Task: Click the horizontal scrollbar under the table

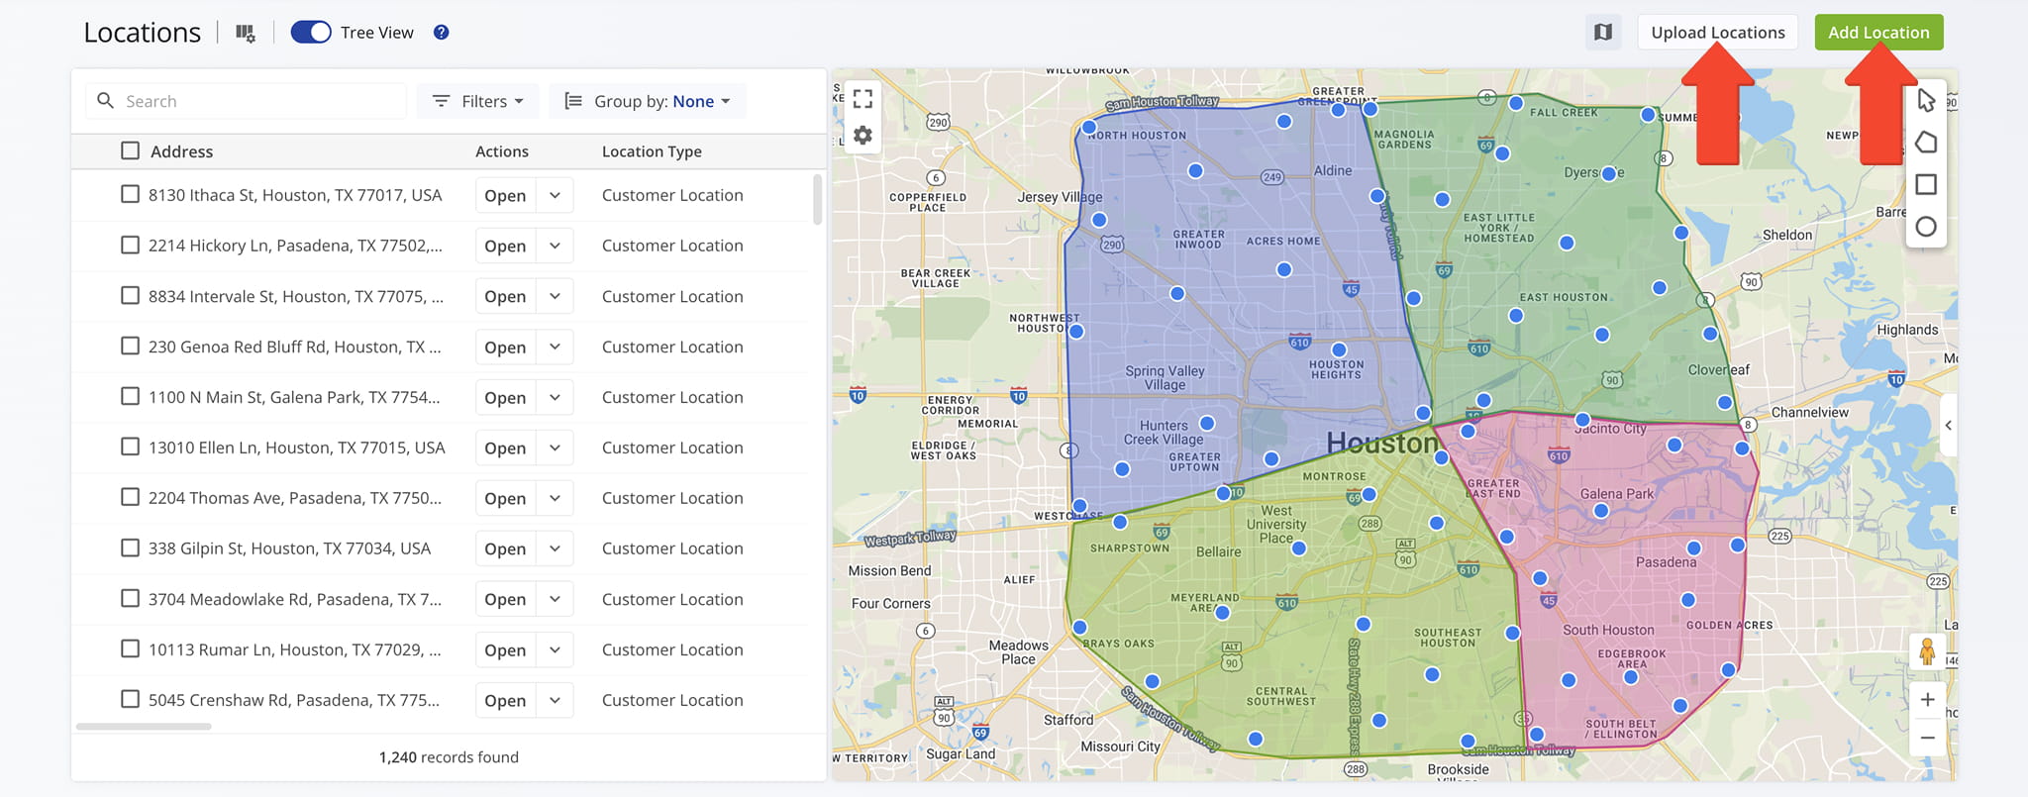Action: click(x=144, y=727)
